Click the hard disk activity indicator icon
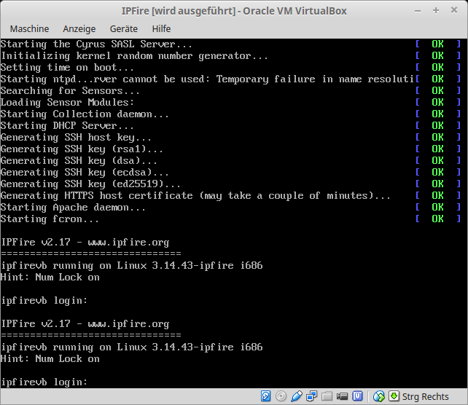The width and height of the screenshot is (468, 405). (265, 396)
